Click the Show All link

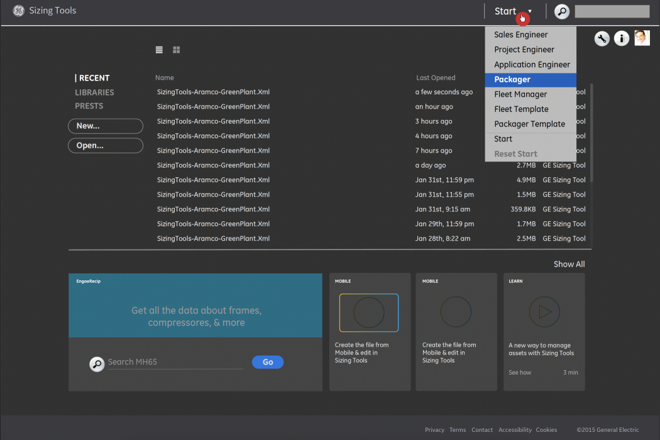point(569,264)
